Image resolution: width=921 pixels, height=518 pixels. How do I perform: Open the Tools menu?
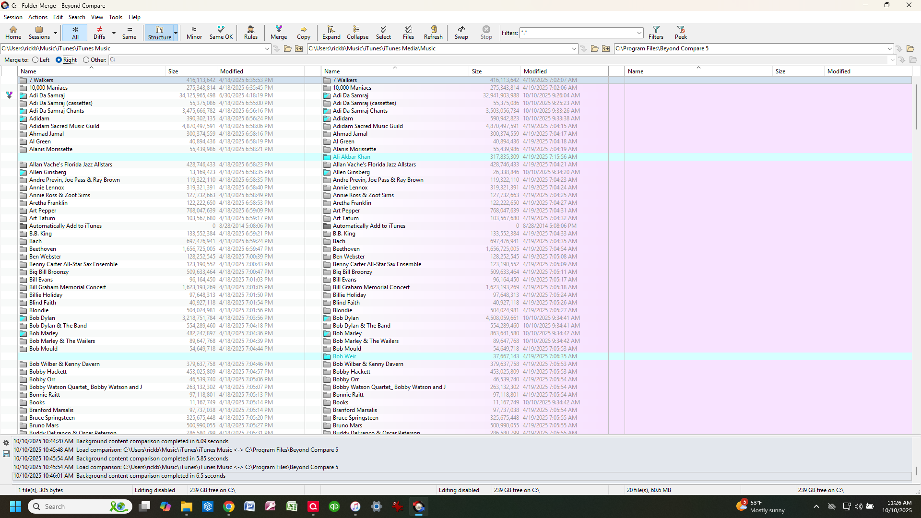pos(115,17)
